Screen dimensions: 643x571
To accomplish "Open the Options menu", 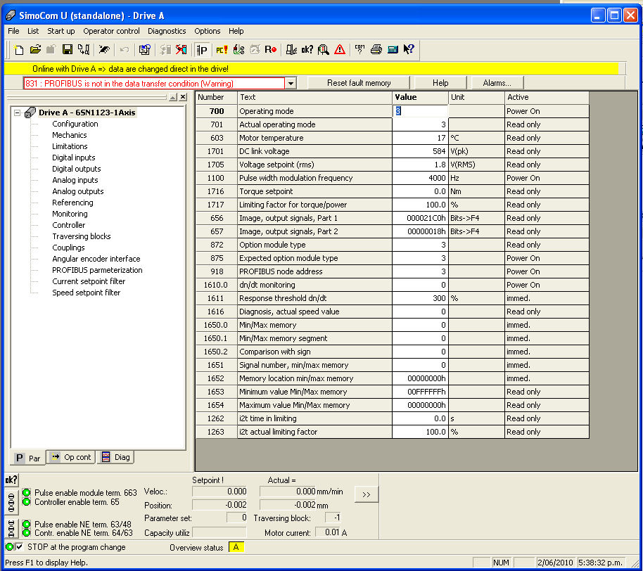I will tap(207, 31).
